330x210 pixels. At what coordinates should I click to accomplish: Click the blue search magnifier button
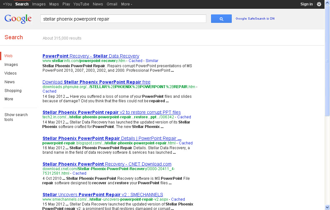click(221, 19)
